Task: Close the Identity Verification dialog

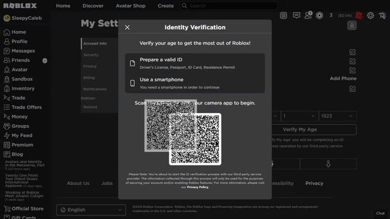Action: pos(127,27)
